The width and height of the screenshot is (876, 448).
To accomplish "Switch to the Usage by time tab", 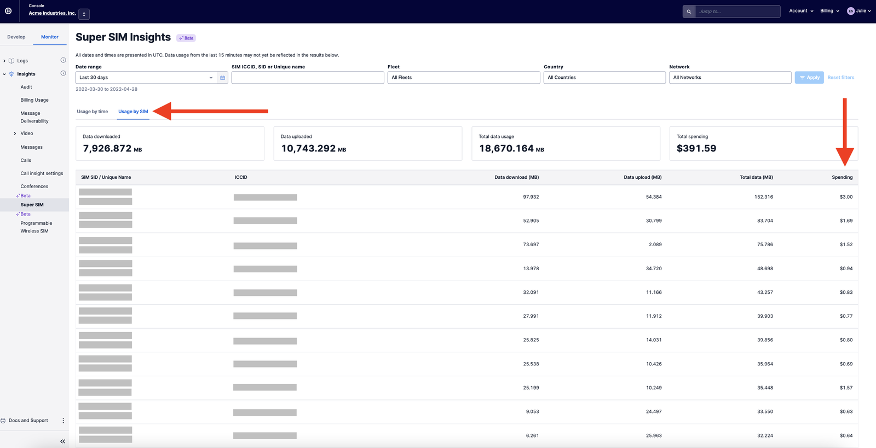I will 93,112.
